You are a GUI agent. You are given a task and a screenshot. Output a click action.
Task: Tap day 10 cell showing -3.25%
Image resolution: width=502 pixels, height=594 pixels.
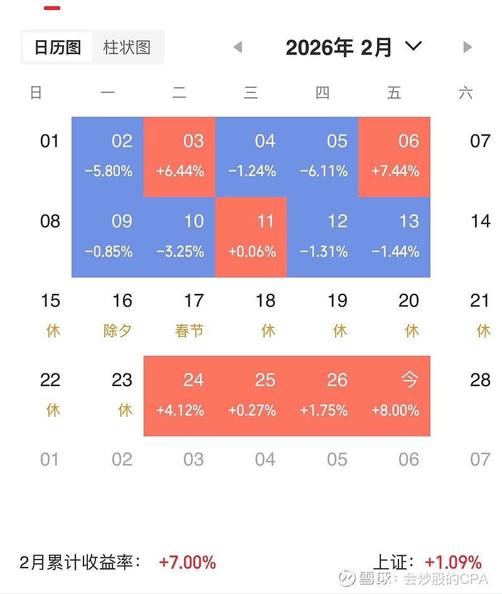point(179,237)
